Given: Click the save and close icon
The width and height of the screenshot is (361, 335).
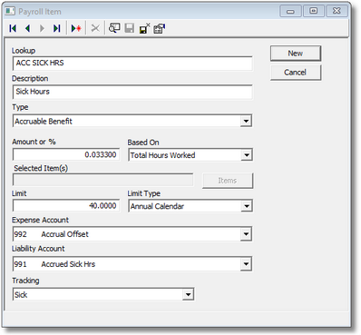Looking at the screenshot, I should coord(144,28).
